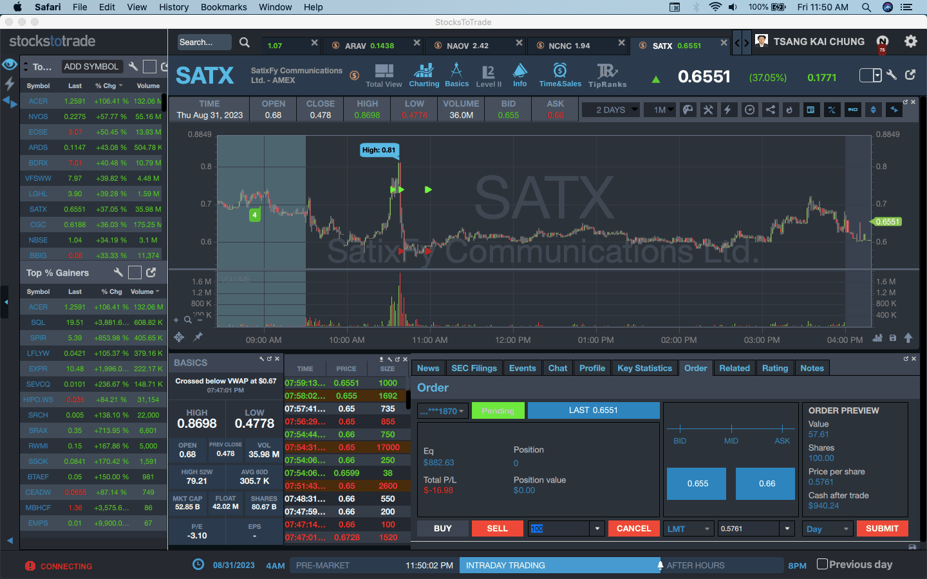Pop out the Top % Gainers panel
This screenshot has height=579, width=927.
(x=151, y=272)
